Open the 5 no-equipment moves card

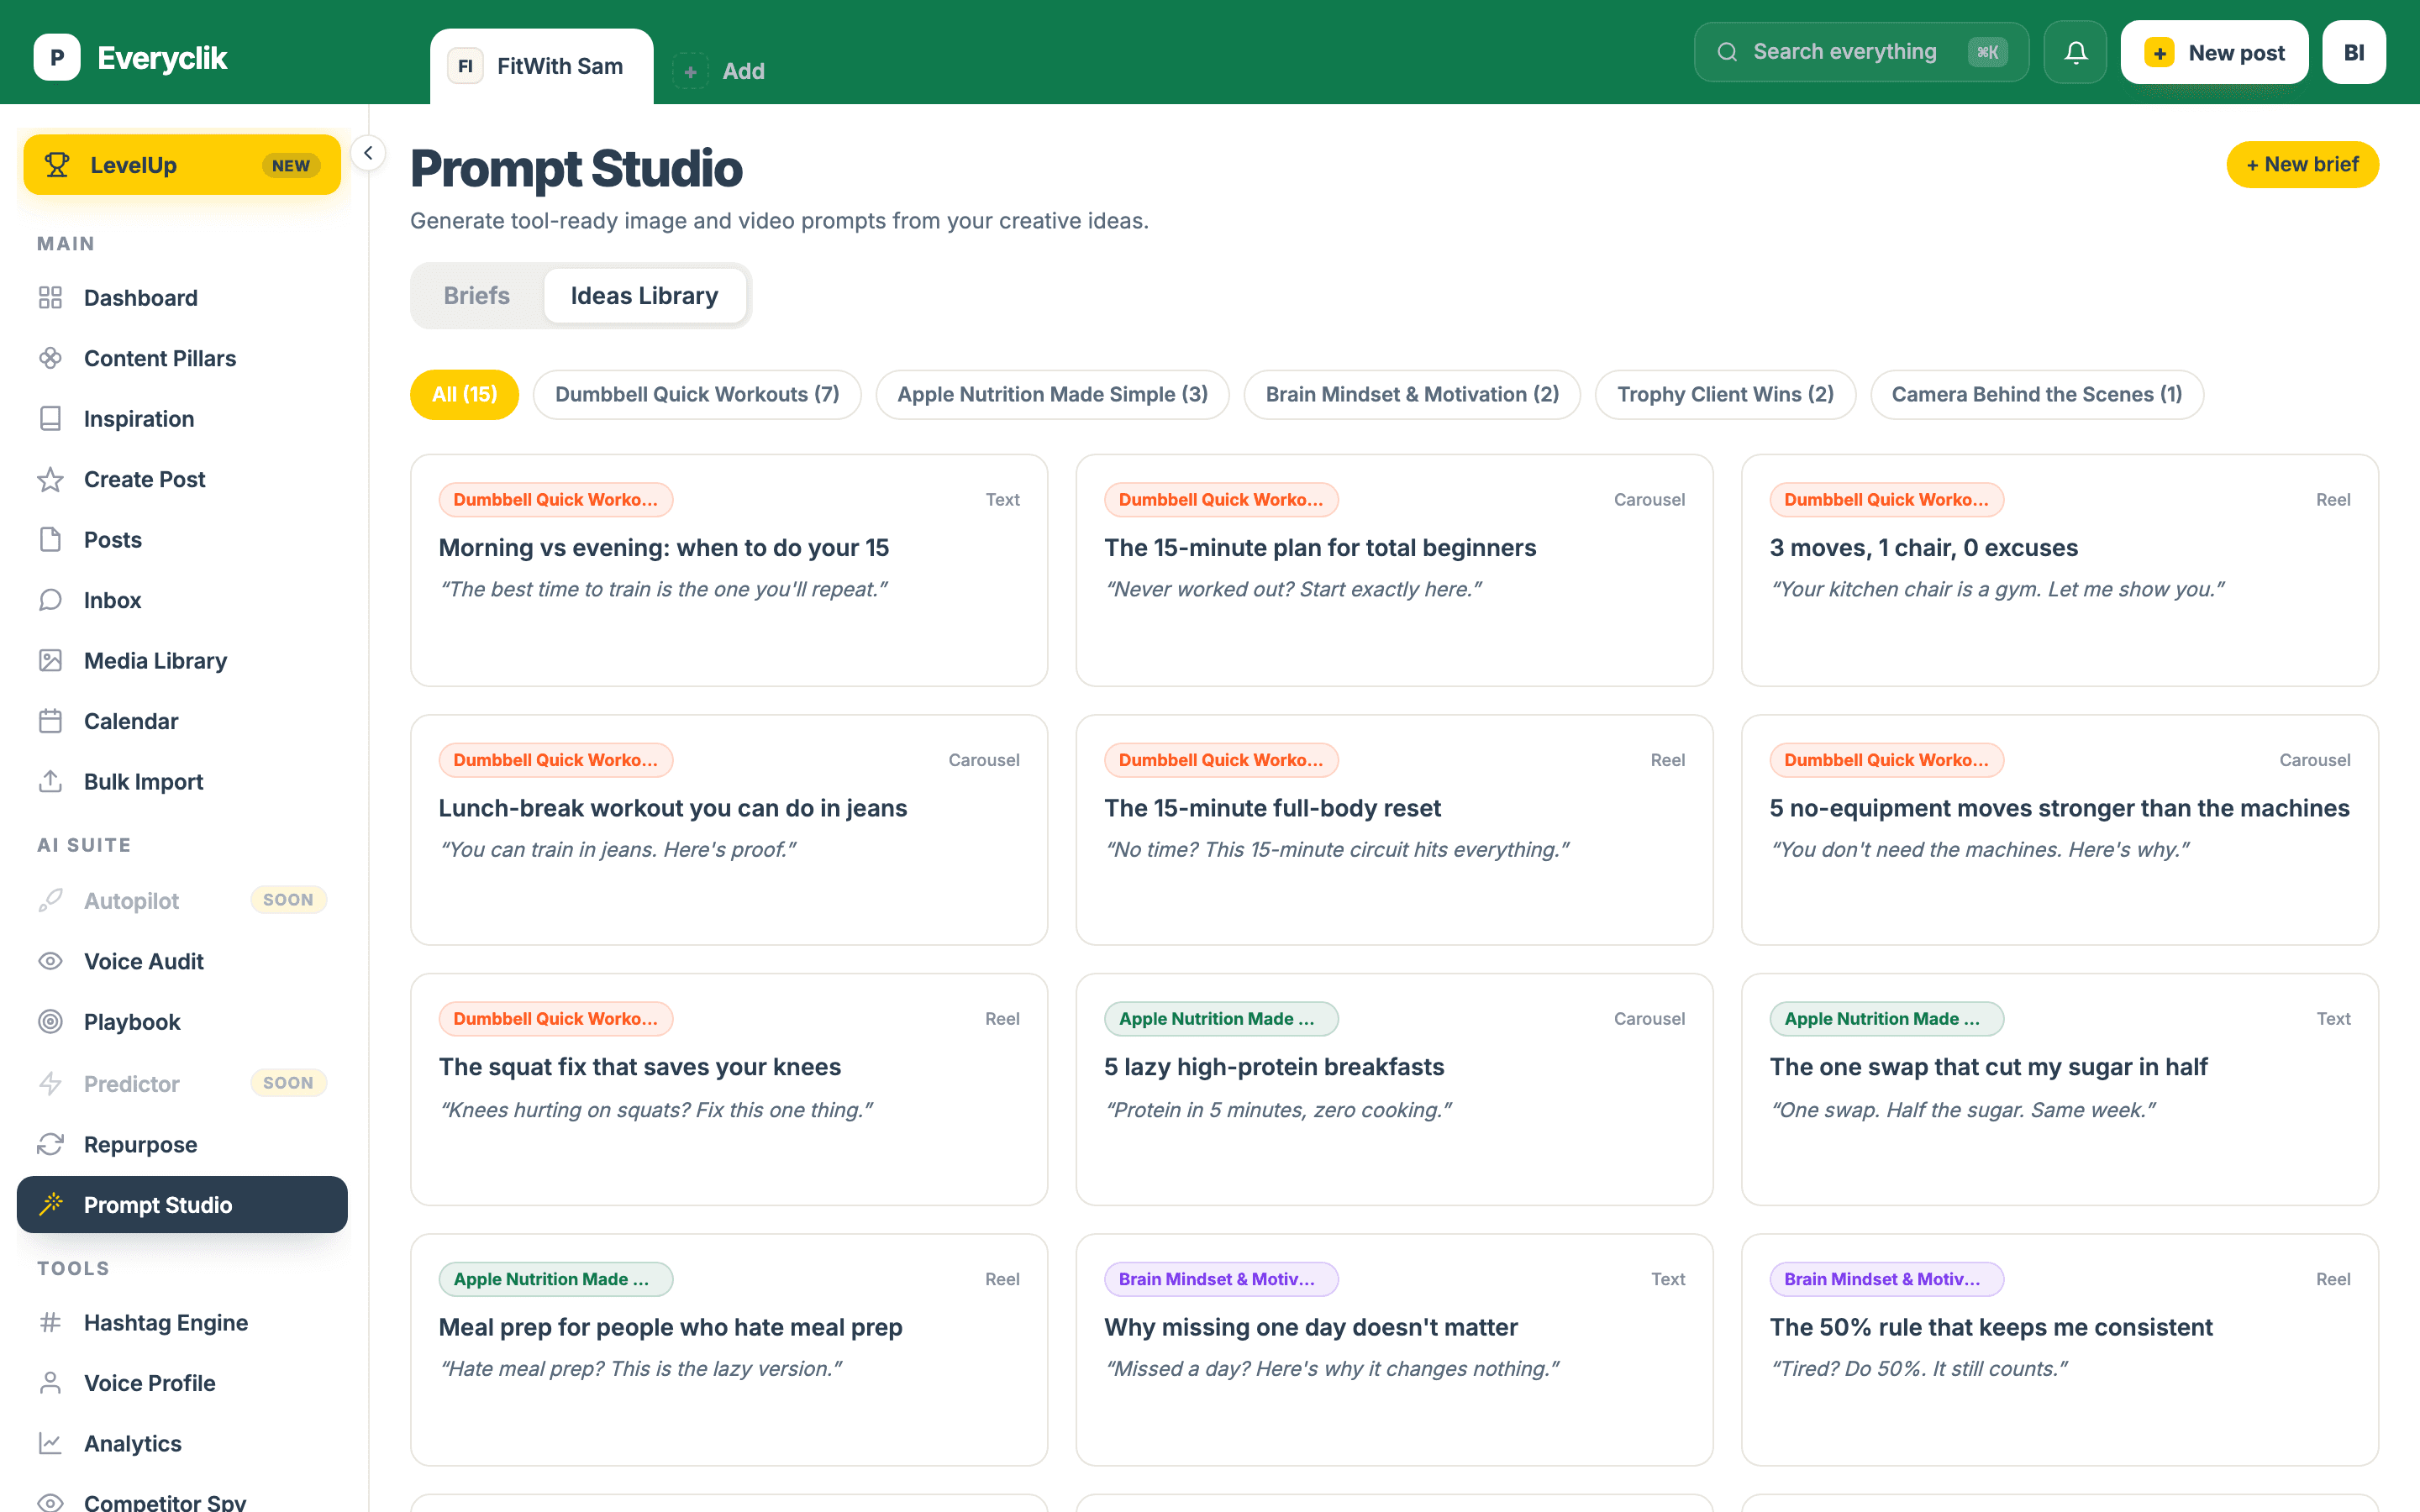2060,830
